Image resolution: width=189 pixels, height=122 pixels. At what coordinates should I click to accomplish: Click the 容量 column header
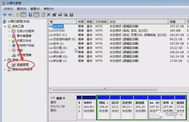coord(172,22)
